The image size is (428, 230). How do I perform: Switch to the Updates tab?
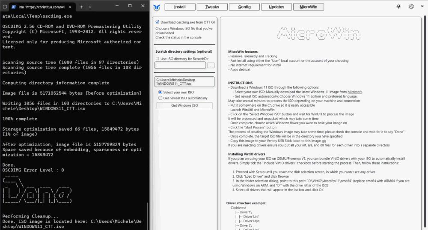click(276, 7)
